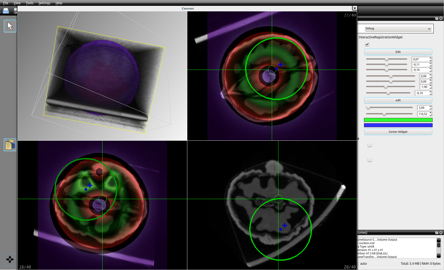Enable the lowest empty checkbox in properties panel
Image resolution: width=444 pixels, height=270 pixels.
tap(370, 160)
